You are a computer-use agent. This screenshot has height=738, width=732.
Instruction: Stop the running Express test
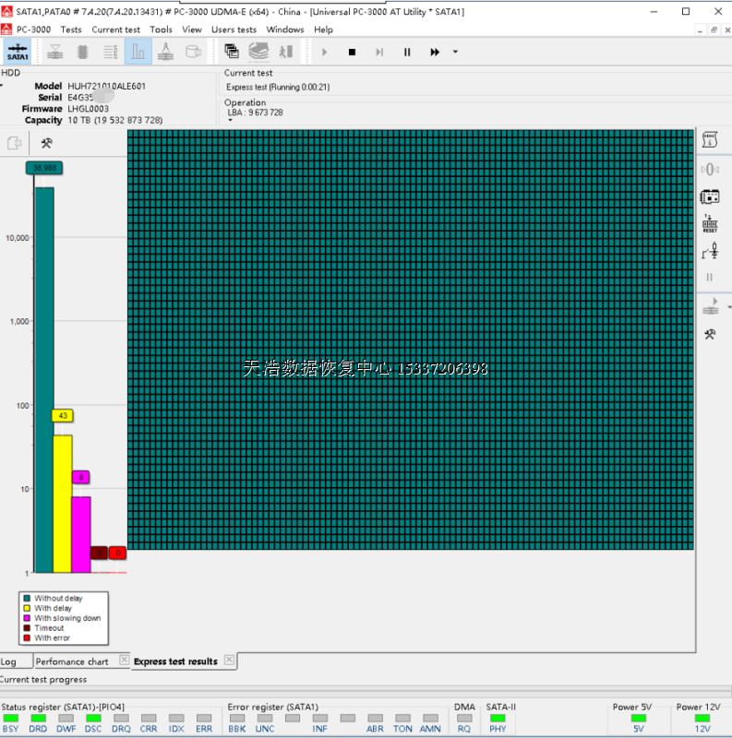click(352, 53)
